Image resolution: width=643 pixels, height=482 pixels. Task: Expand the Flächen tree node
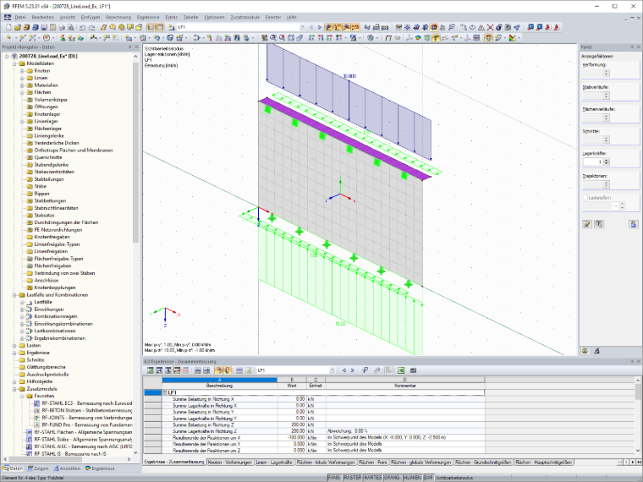(x=22, y=93)
